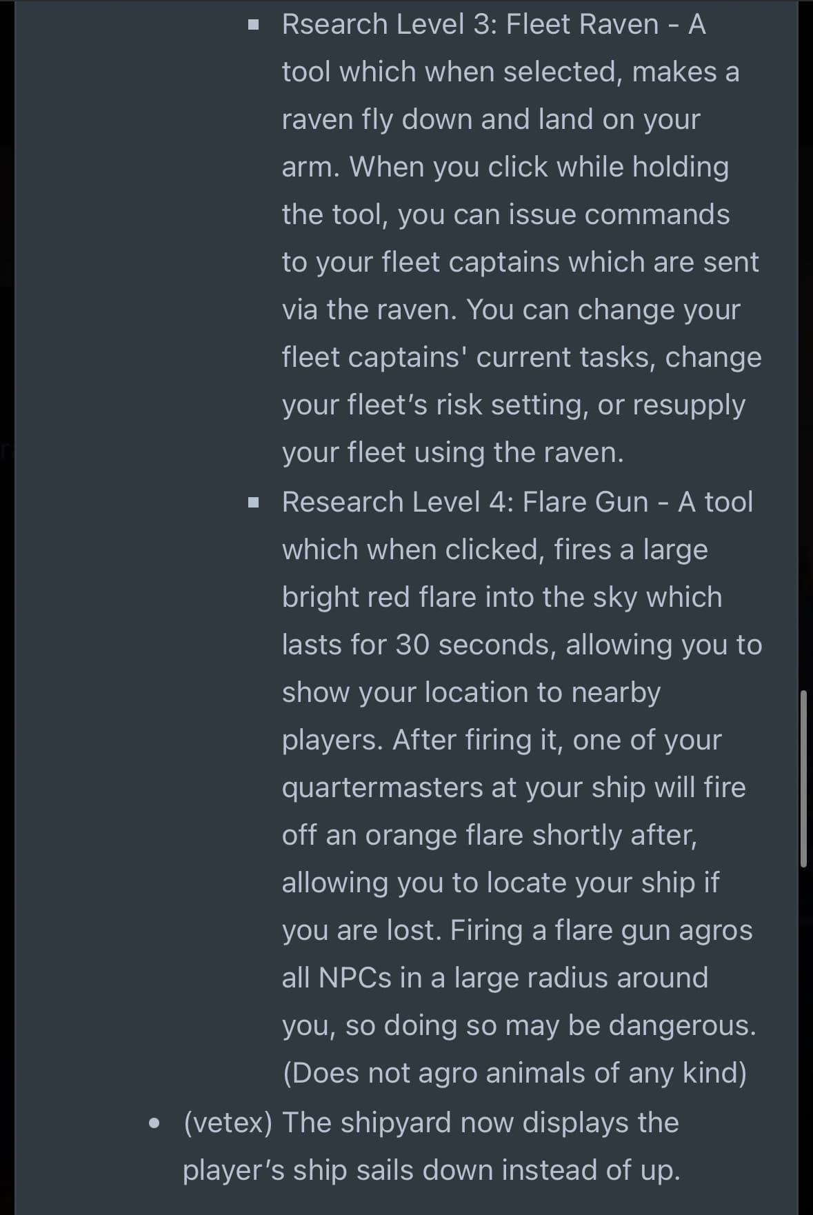Click the square bullet before Research Level 4
Screen dimensions: 813x1215
point(254,503)
